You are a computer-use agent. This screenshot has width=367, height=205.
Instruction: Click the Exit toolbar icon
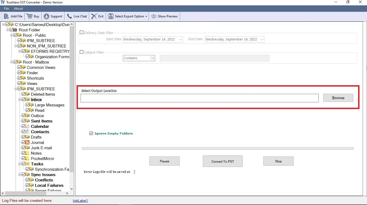coord(94,16)
